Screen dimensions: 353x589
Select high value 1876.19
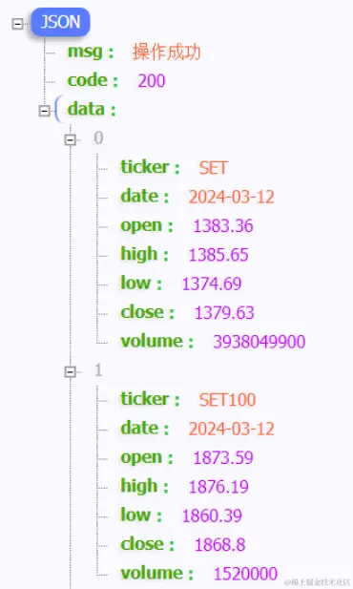click(218, 487)
